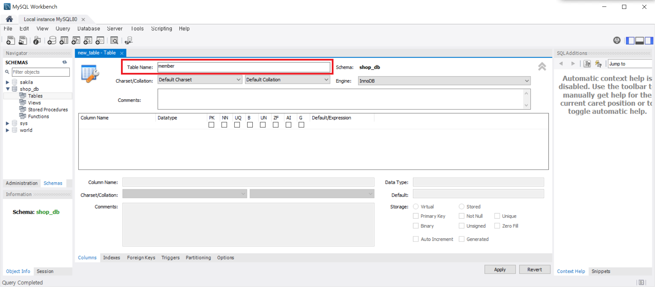Viewport: 655px width, 287px height.
Task: Tick the PK checkbox in column grid
Action: [x=211, y=125]
